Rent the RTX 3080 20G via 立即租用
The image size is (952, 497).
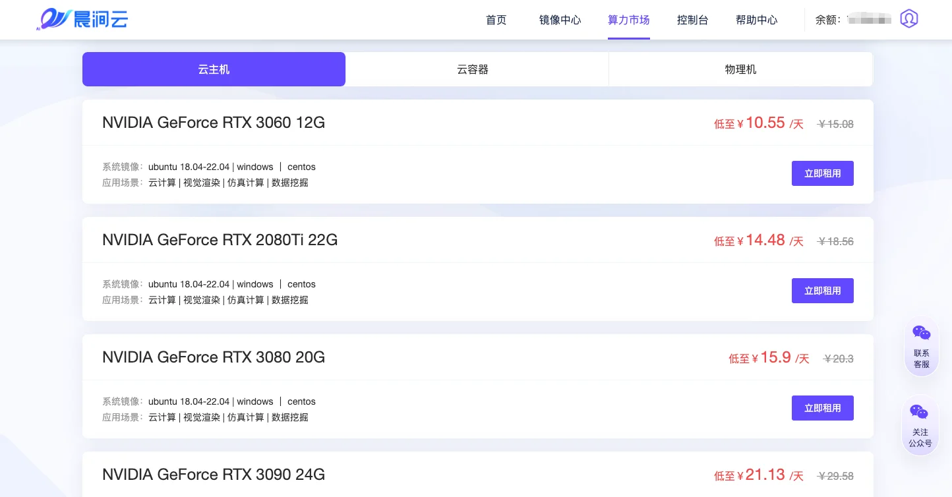(823, 408)
